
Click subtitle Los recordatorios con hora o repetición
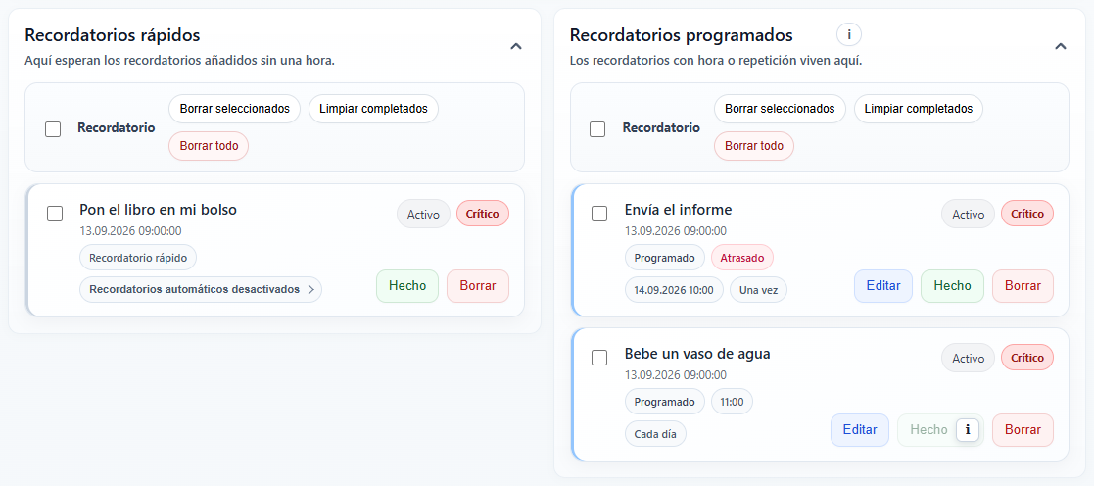(x=717, y=61)
